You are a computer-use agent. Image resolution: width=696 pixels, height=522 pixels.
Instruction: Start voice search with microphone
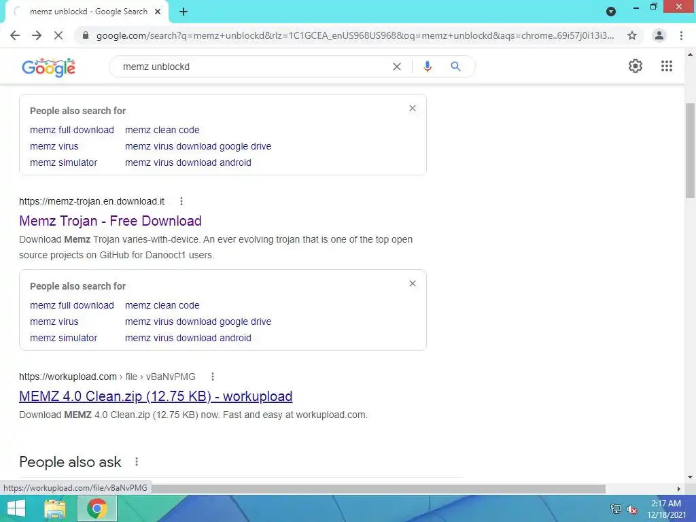(428, 67)
